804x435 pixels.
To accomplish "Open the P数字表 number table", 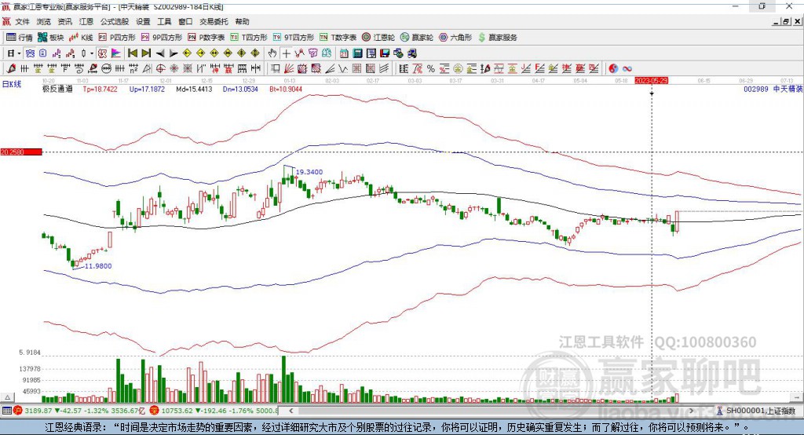I will 206,38.
